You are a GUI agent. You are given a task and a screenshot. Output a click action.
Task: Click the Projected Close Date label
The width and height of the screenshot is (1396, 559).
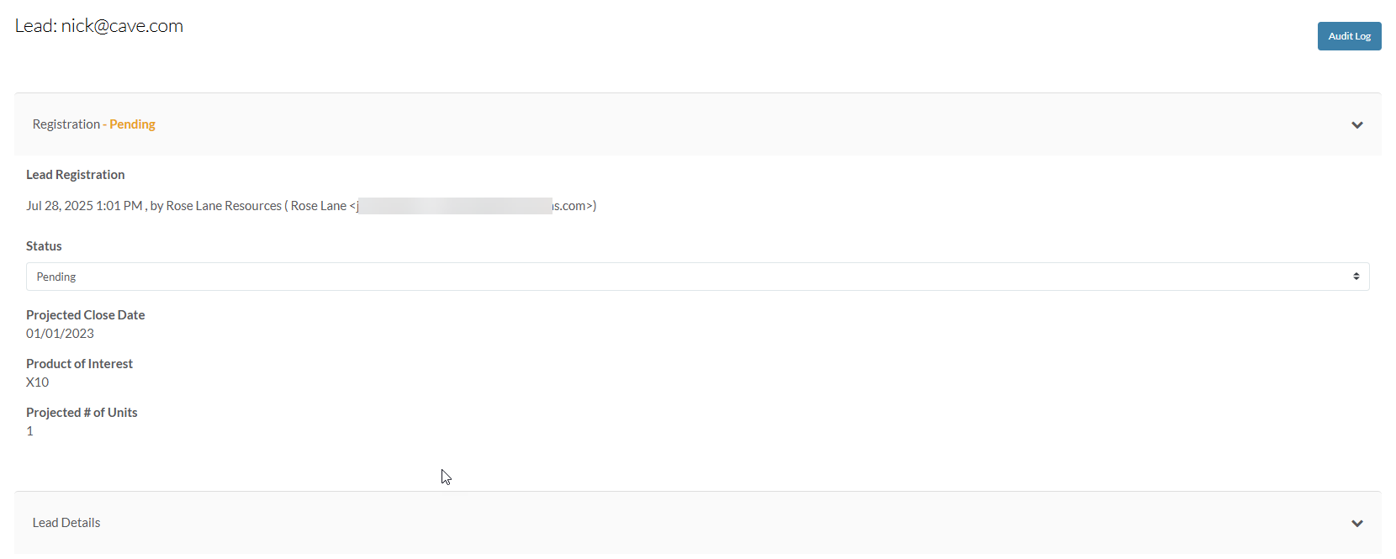pos(86,315)
